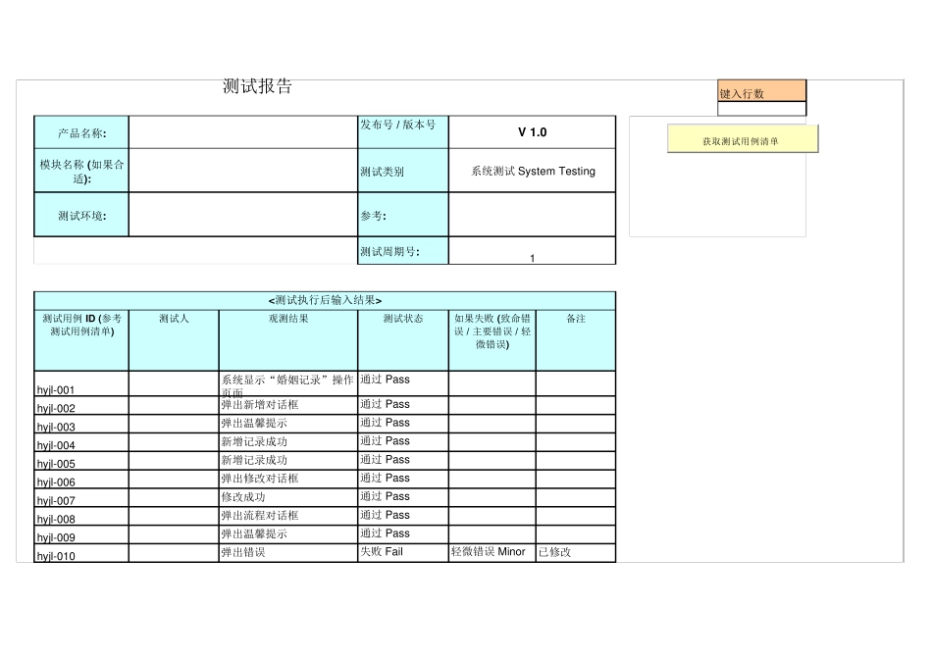Viewport: 932px width, 659px height.
Task: Select test case cell hyjl-001
Action: (81, 383)
